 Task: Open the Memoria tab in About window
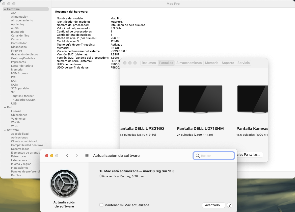(212, 63)
